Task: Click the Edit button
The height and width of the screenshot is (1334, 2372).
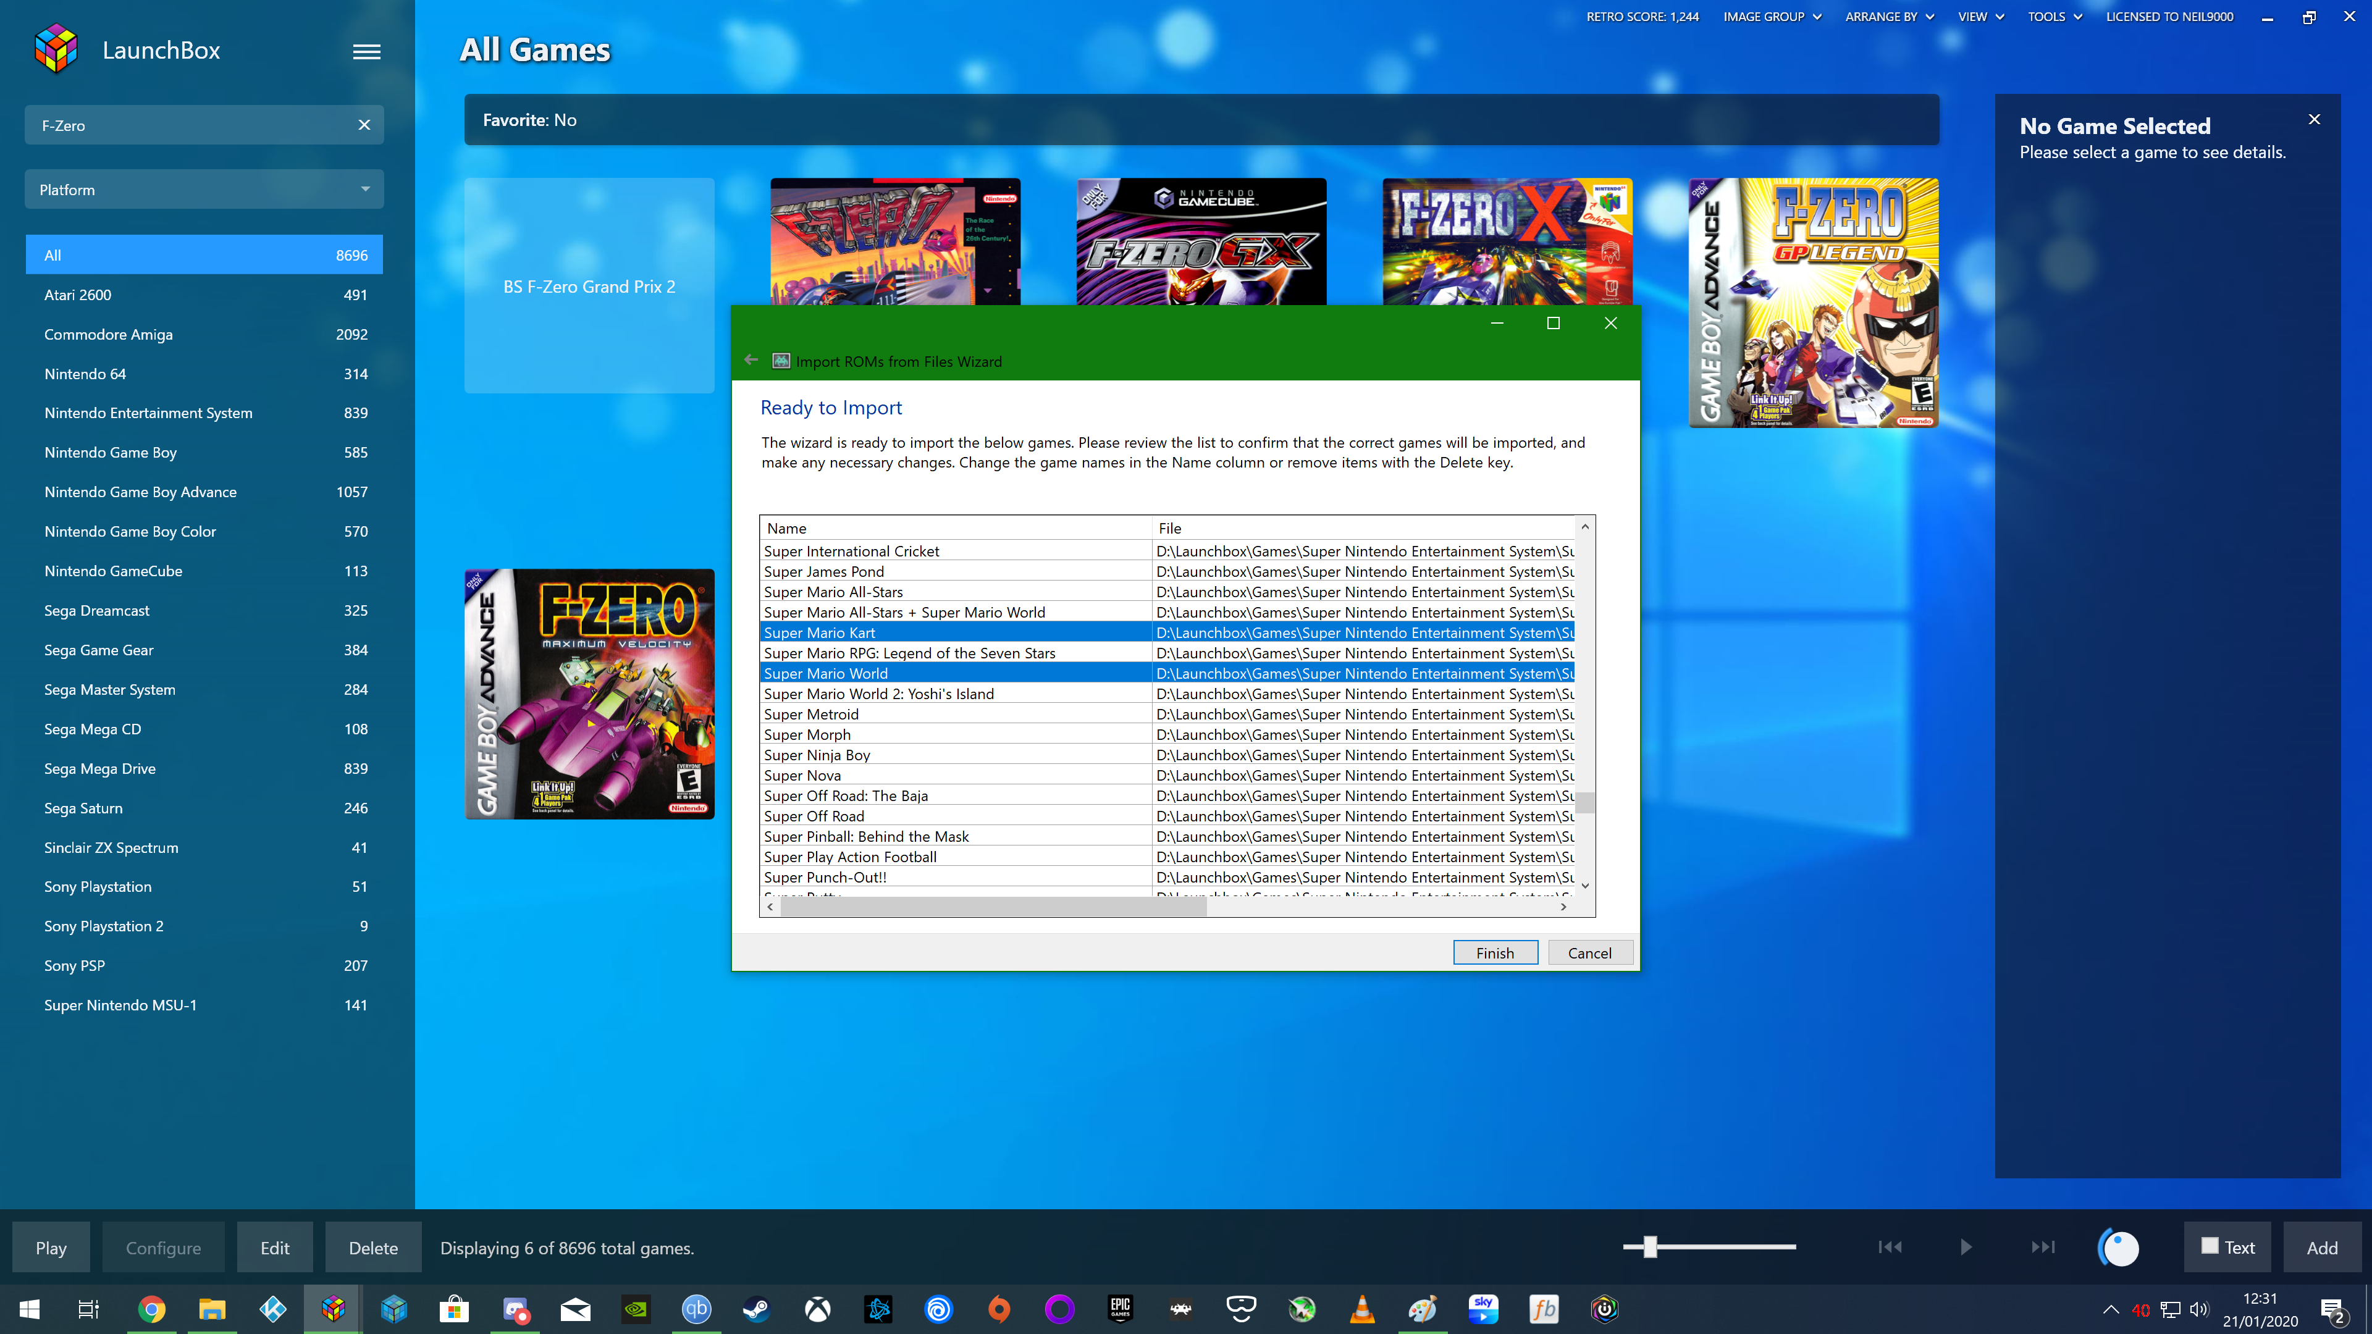Action: [x=274, y=1248]
